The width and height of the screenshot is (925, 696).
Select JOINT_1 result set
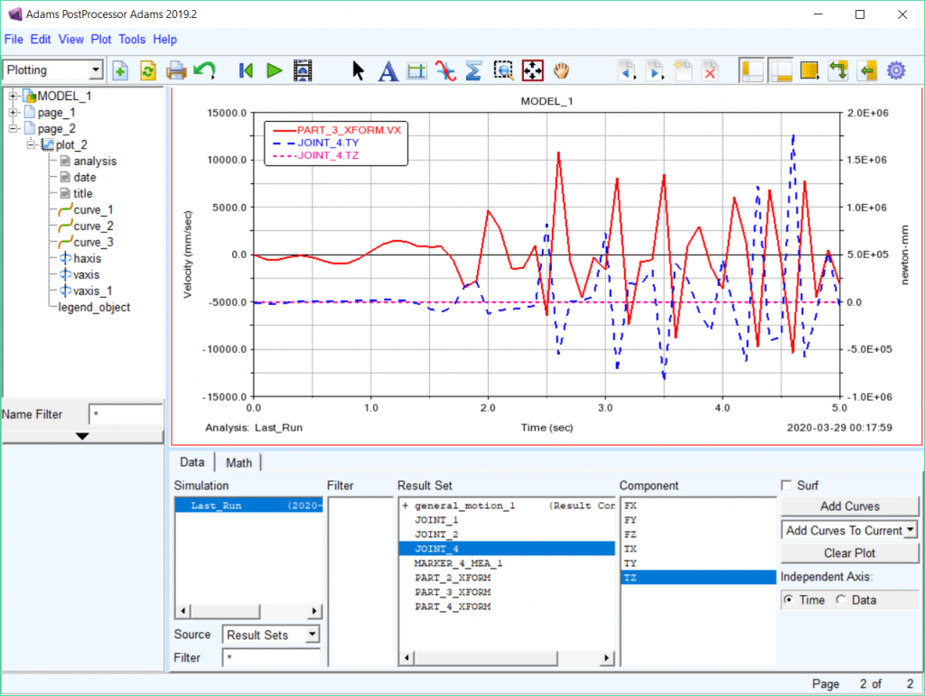coord(436,520)
